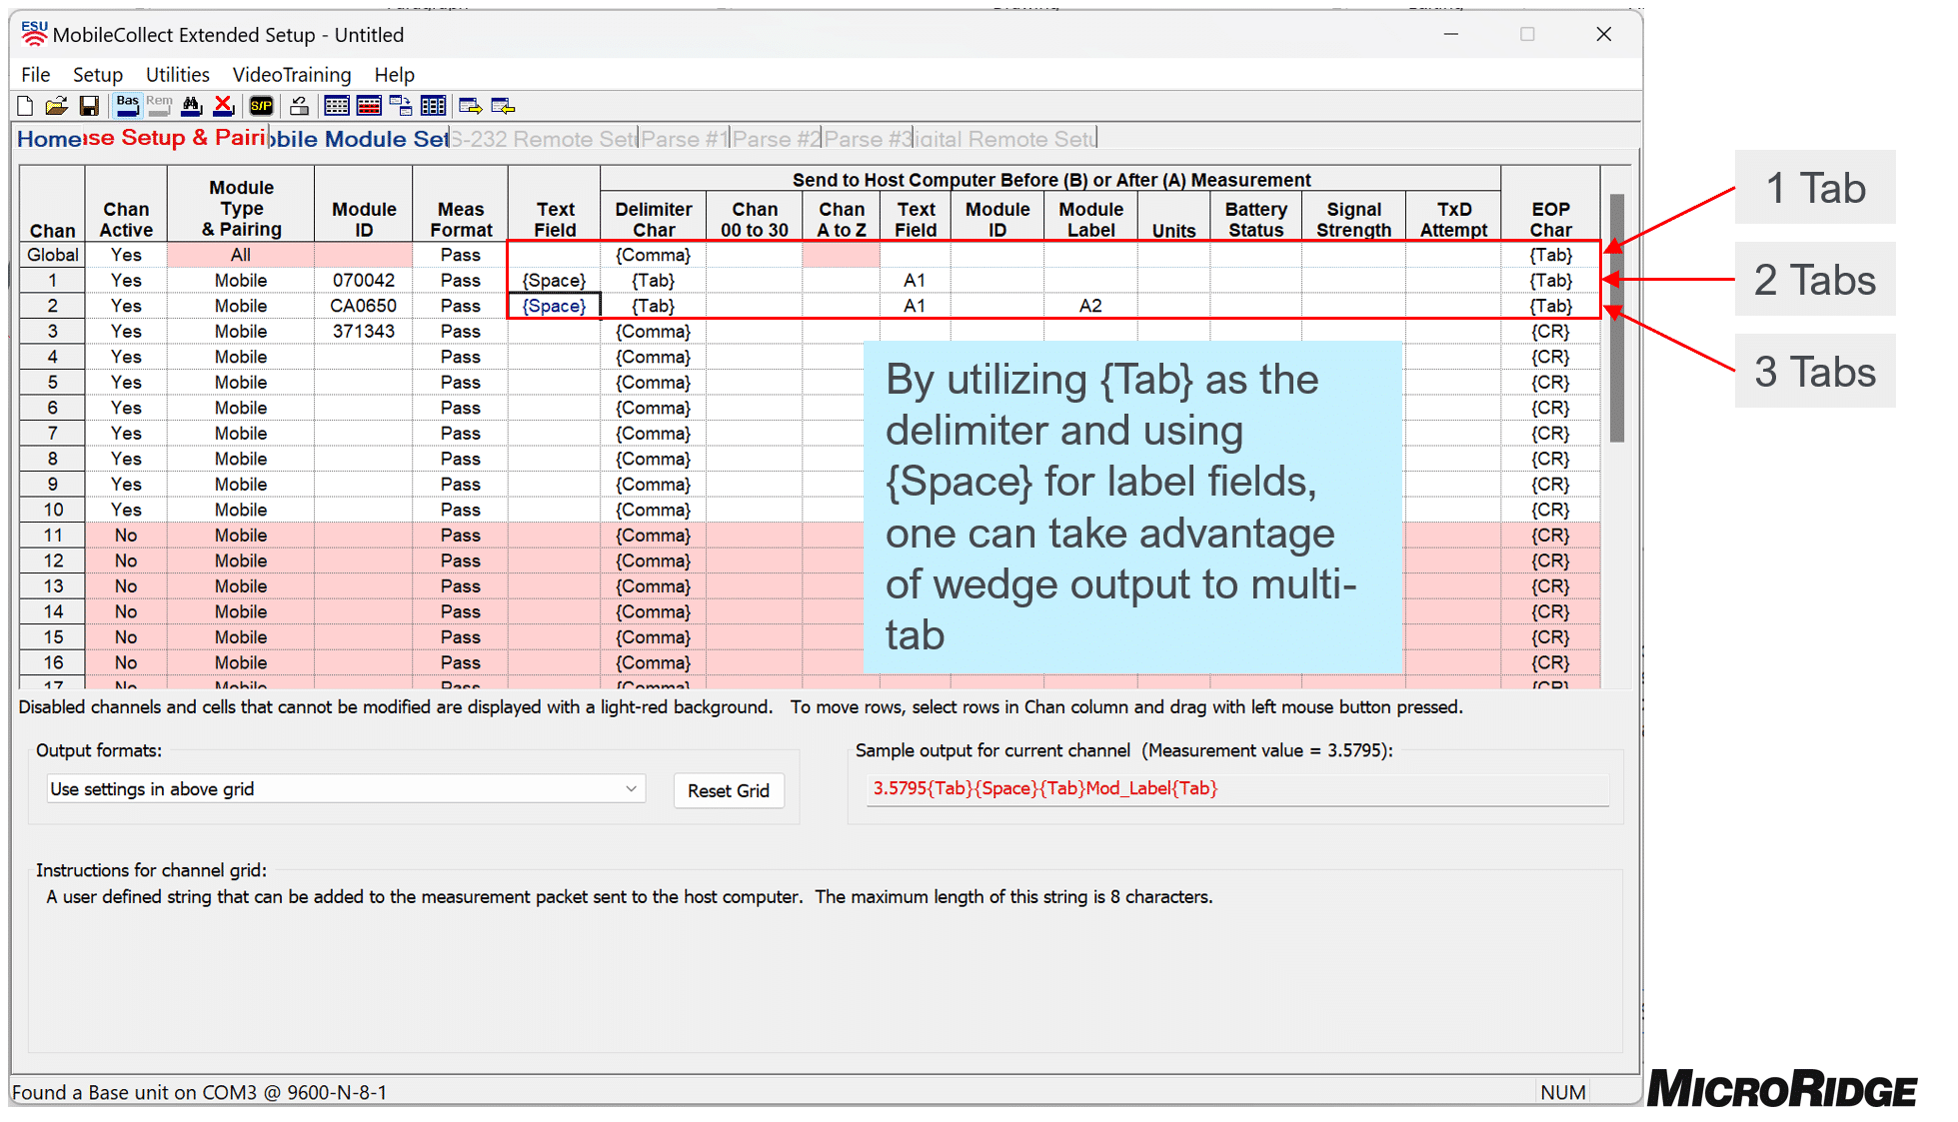Click the two-windows transfer toolbar icon
The image size is (1958, 1122).
click(x=401, y=106)
